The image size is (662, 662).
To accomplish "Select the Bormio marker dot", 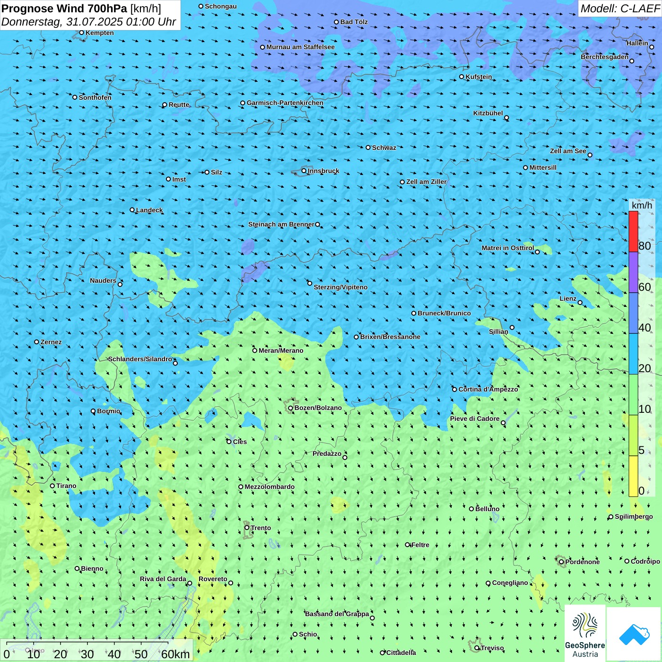I will (93, 411).
